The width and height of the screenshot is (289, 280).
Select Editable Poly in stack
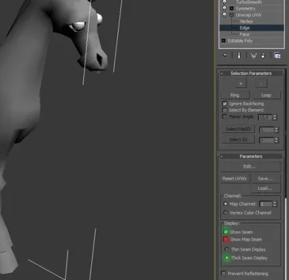240,41
